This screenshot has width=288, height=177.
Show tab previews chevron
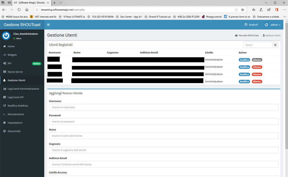click(x=61, y=3)
